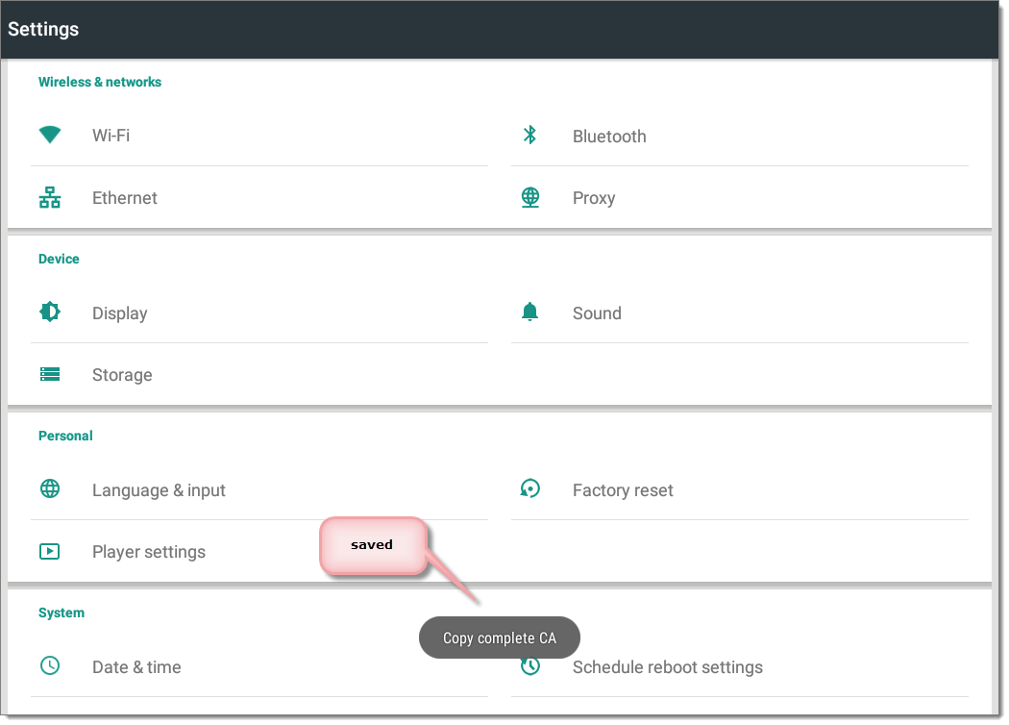The width and height of the screenshot is (1009, 725).
Task: Click the Sound bell icon
Action: (529, 312)
